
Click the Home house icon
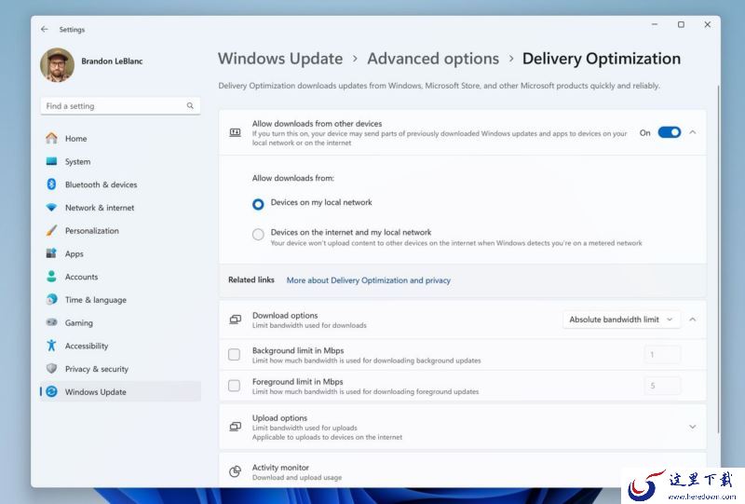click(x=51, y=139)
